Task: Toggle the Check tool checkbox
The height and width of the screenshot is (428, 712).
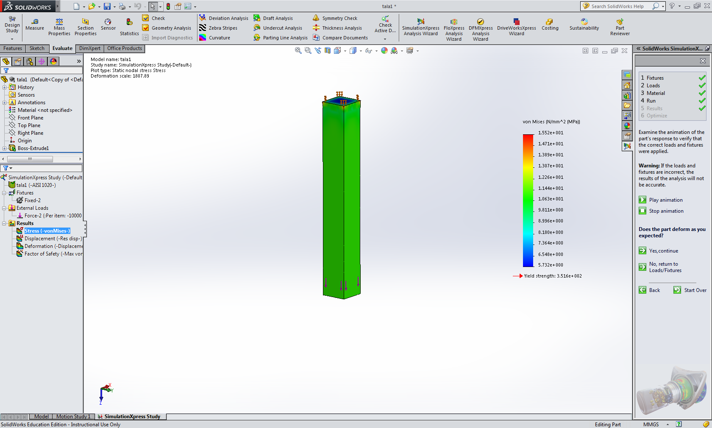Action: coord(145,18)
